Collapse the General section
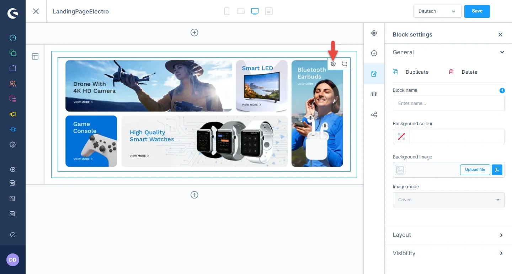 click(502, 52)
